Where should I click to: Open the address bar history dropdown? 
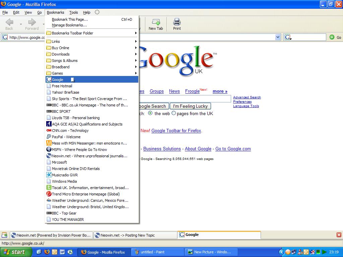pyautogui.click(x=278, y=37)
